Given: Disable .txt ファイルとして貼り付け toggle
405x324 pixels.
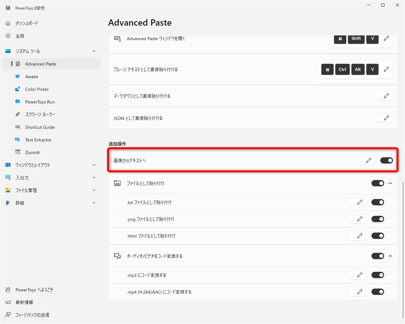Looking at the screenshot, I should (x=377, y=202).
